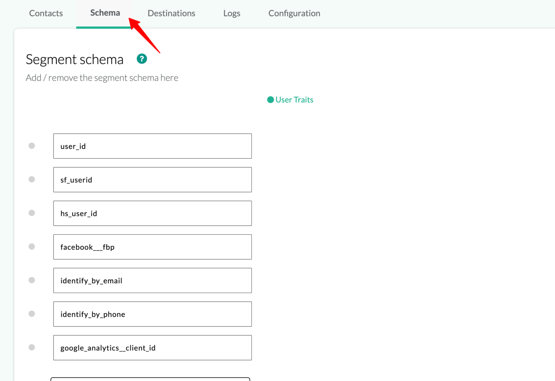Click the User Traits label
555x381 pixels.
(x=294, y=100)
